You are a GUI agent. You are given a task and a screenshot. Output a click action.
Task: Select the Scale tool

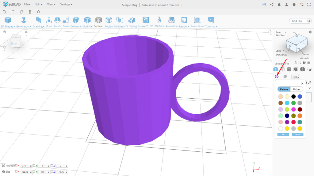tap(66, 22)
